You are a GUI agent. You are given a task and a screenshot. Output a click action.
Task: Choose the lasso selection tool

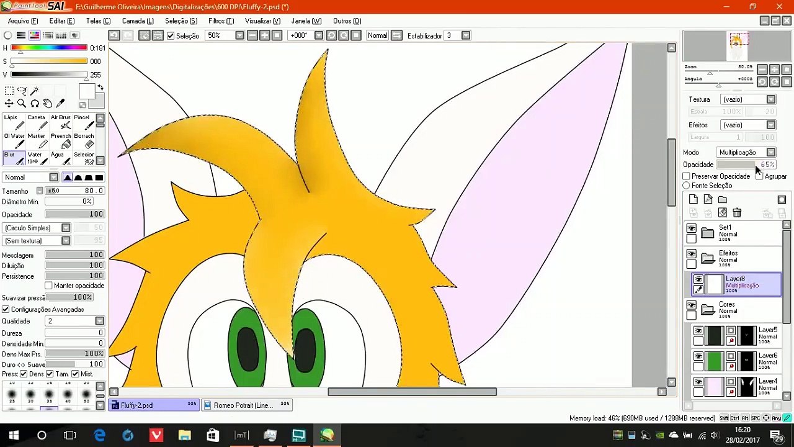pyautogui.click(x=22, y=91)
